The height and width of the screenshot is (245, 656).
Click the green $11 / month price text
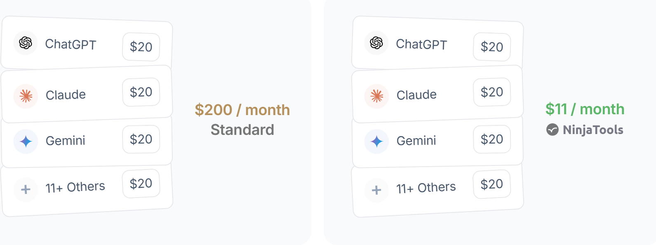(585, 109)
